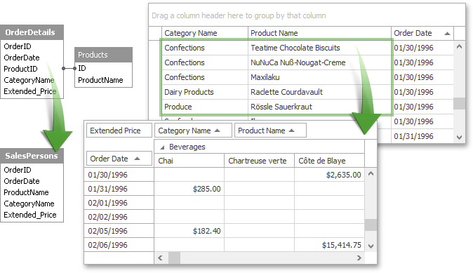Viewport: 473px width, 273px height.
Task: Select the 02/02/1996 pivot row header
Action: pos(119,217)
